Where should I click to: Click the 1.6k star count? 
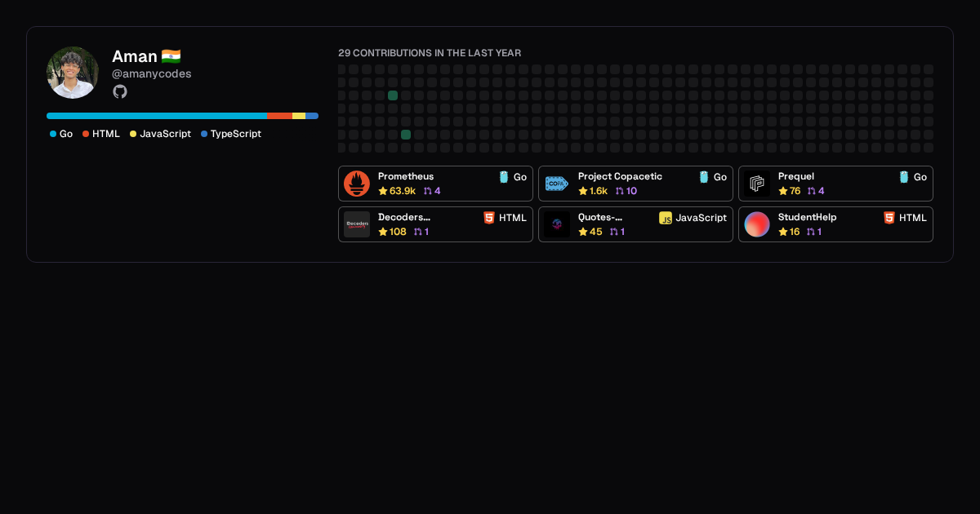tap(599, 191)
